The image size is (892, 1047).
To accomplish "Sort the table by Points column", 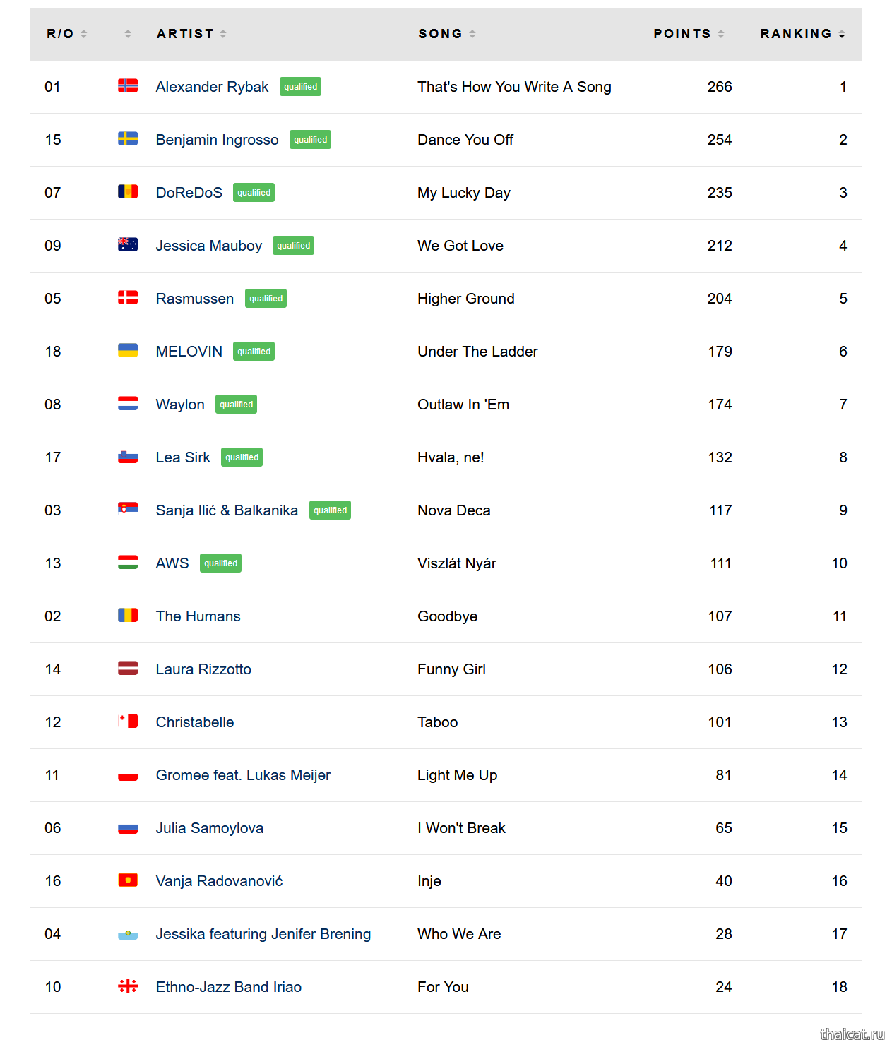I will coord(688,34).
